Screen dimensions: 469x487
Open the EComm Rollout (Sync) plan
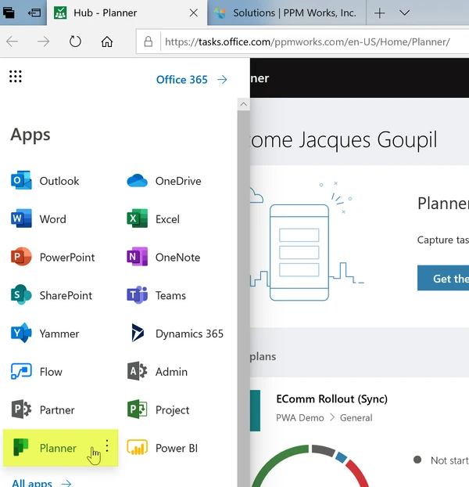coord(331,399)
